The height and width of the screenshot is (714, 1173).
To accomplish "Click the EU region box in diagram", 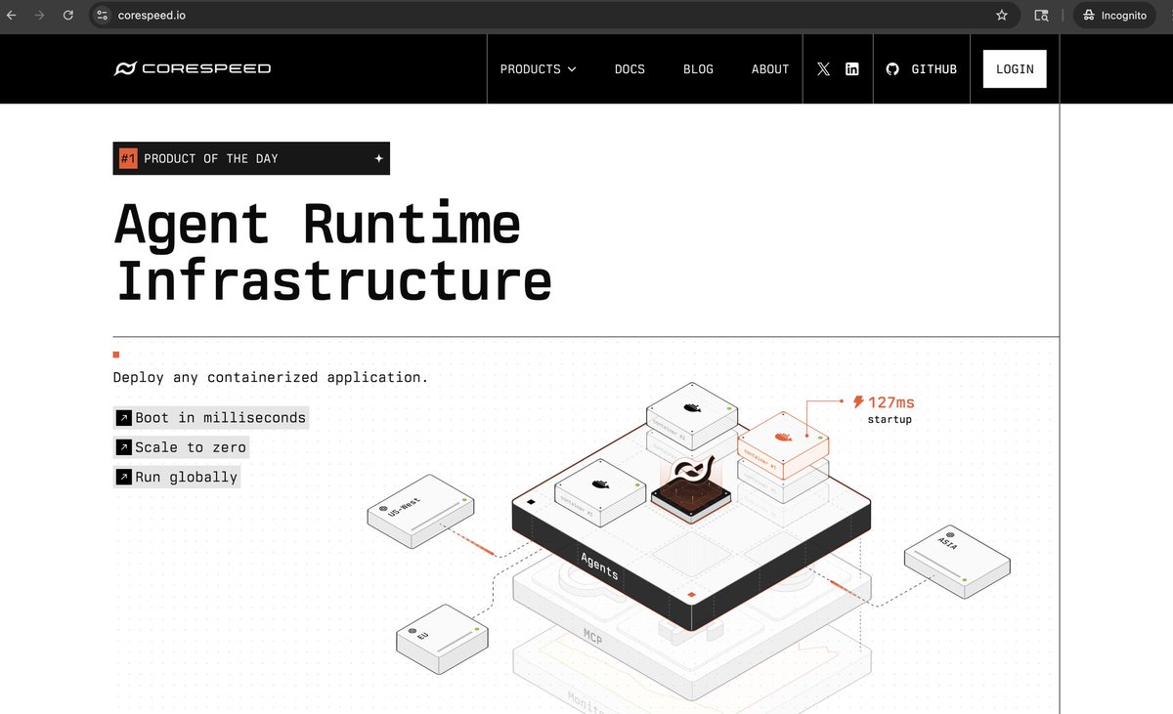I will tap(442, 638).
